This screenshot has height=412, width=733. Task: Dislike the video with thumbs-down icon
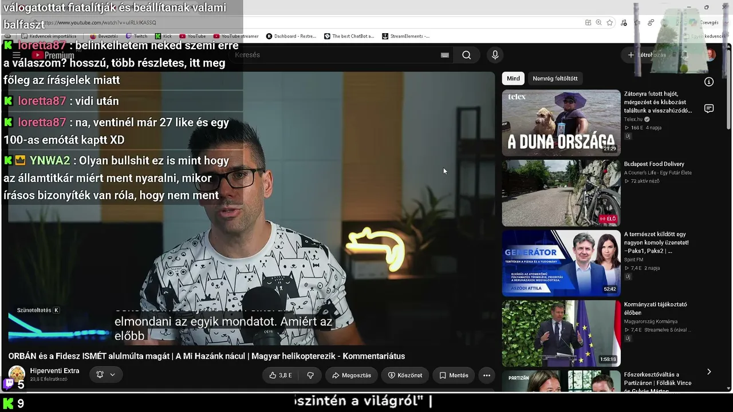tap(310, 375)
